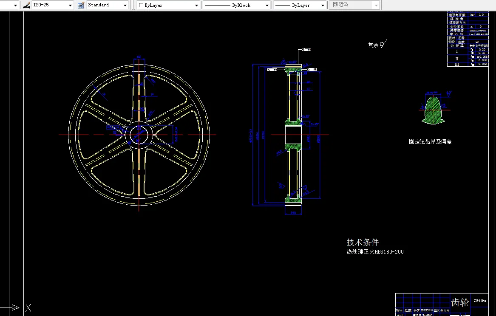Select the 处数 title block cell
This screenshot has width=496, height=316.
(x=408, y=310)
